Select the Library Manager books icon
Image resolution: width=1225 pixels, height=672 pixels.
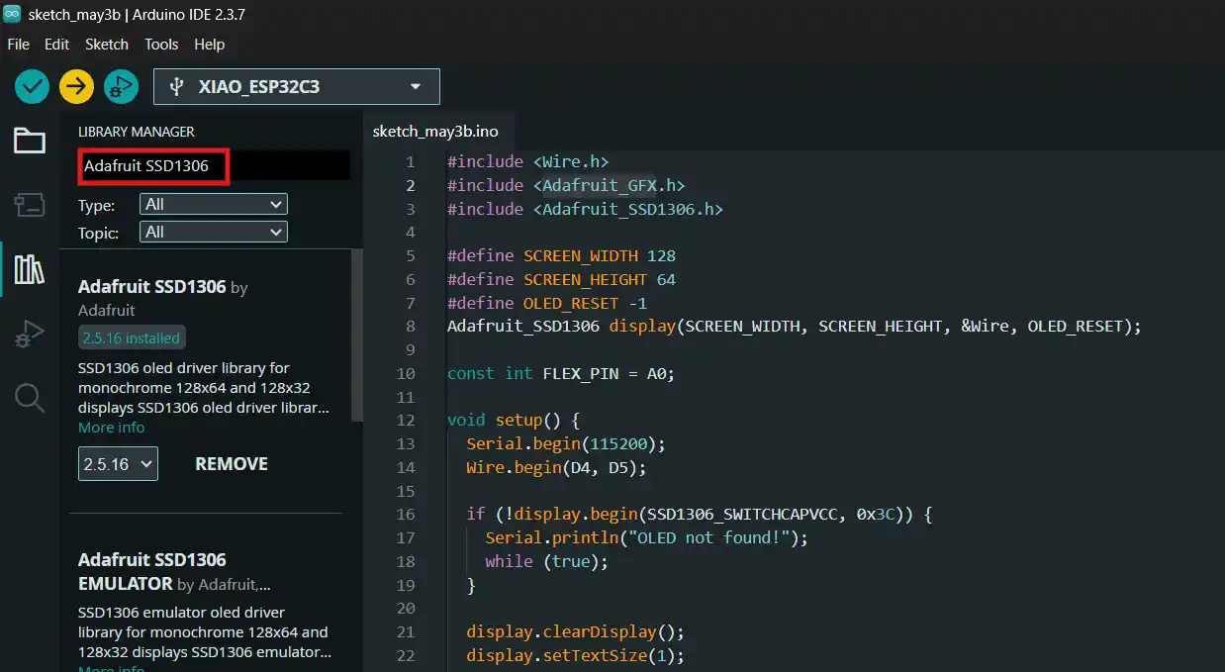click(x=29, y=269)
